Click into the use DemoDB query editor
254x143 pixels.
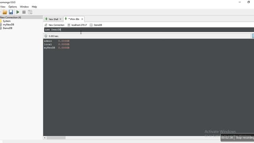point(149,30)
